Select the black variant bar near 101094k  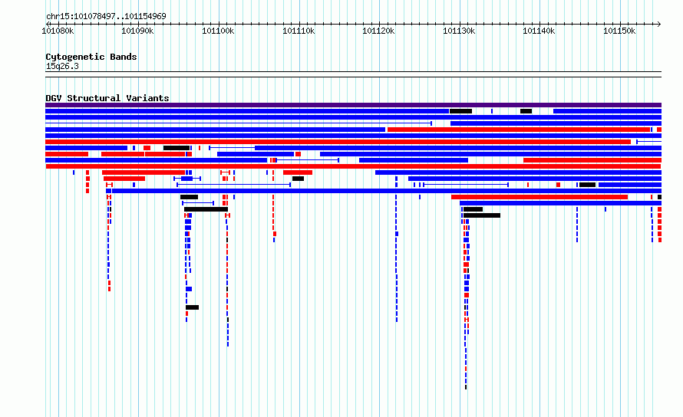coord(177,148)
